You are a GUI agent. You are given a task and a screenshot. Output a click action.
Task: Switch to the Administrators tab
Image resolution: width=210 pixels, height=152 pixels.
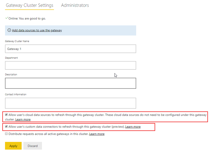pos(75,5)
